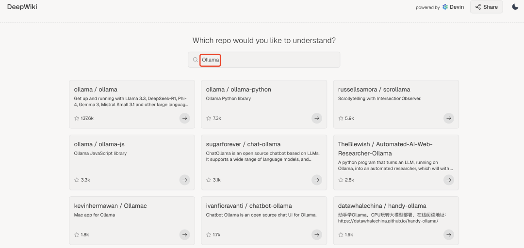Viewport: 524px width, 248px height.
Task: Open the ollama / ollama-js title
Action: (99, 144)
